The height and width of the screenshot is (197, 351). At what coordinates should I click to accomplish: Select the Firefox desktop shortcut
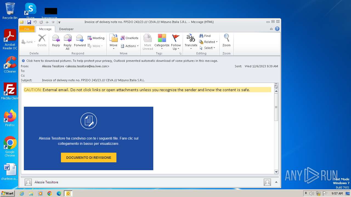10,118
